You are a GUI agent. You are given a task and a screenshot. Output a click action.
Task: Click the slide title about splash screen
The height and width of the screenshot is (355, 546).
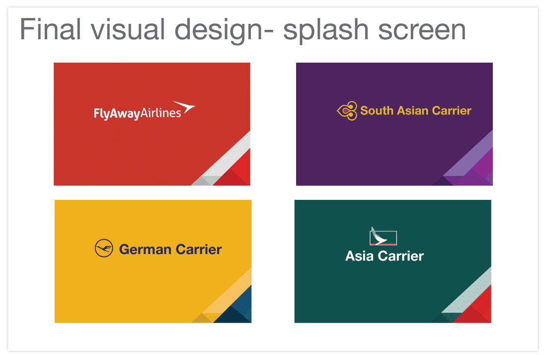click(x=243, y=30)
